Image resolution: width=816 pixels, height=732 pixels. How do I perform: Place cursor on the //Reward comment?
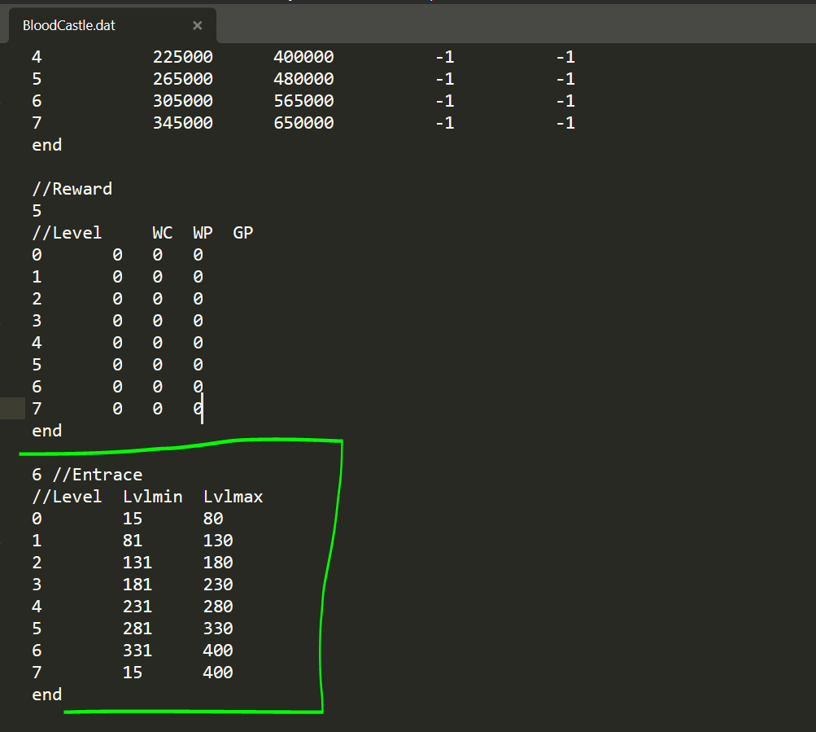(72, 189)
